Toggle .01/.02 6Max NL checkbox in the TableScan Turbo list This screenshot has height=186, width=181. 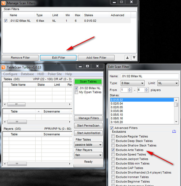[x=77, y=88]
